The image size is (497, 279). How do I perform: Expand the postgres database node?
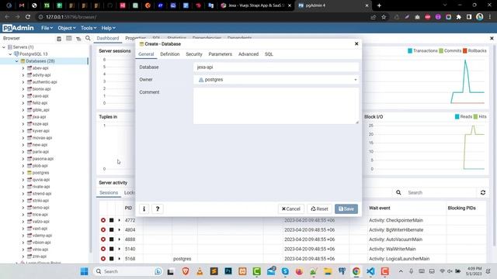pos(23,173)
